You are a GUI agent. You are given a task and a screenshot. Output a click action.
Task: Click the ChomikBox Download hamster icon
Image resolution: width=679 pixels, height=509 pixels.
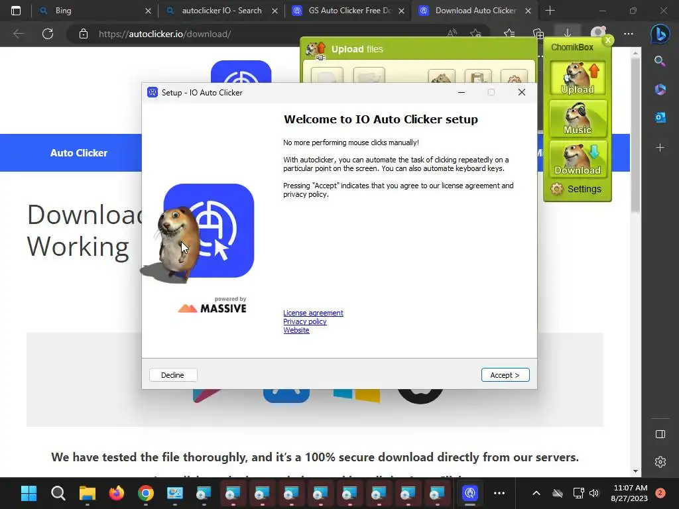point(578,159)
